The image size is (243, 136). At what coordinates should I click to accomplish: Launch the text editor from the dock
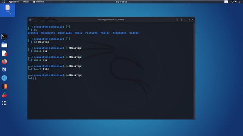[4, 53]
